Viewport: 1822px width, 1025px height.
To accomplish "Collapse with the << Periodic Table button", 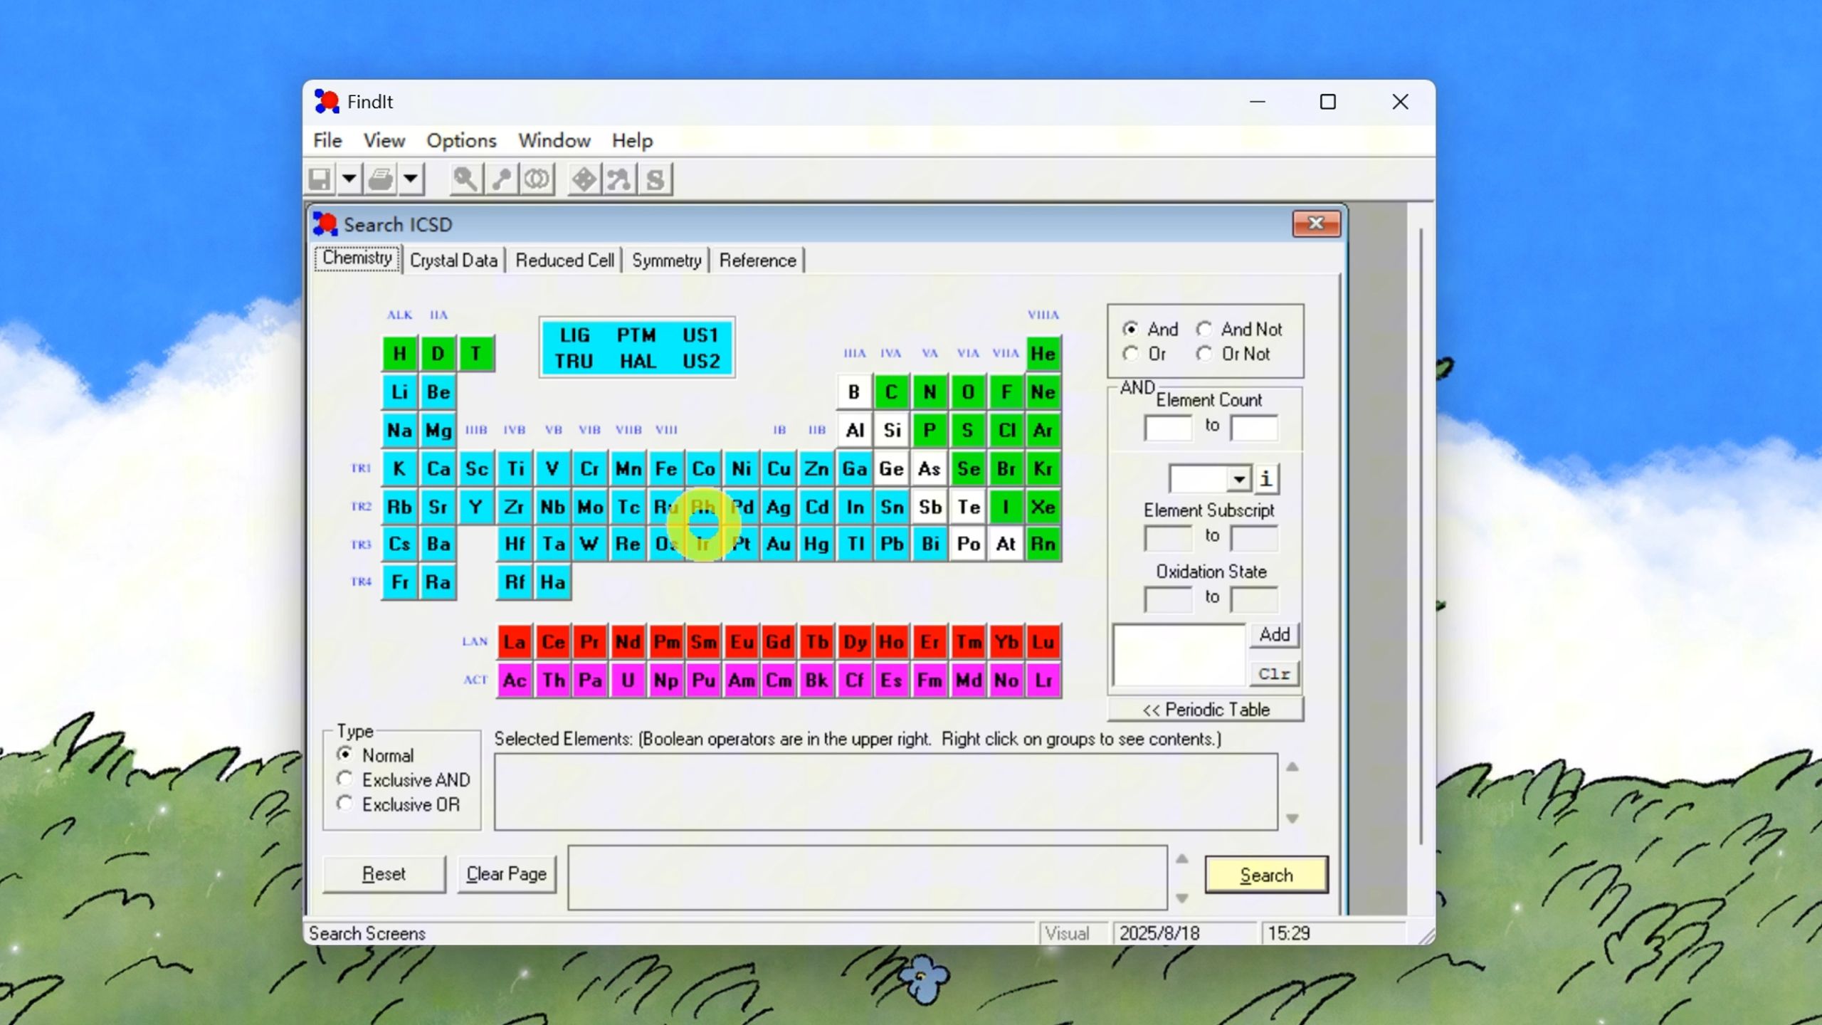I will 1206,710.
